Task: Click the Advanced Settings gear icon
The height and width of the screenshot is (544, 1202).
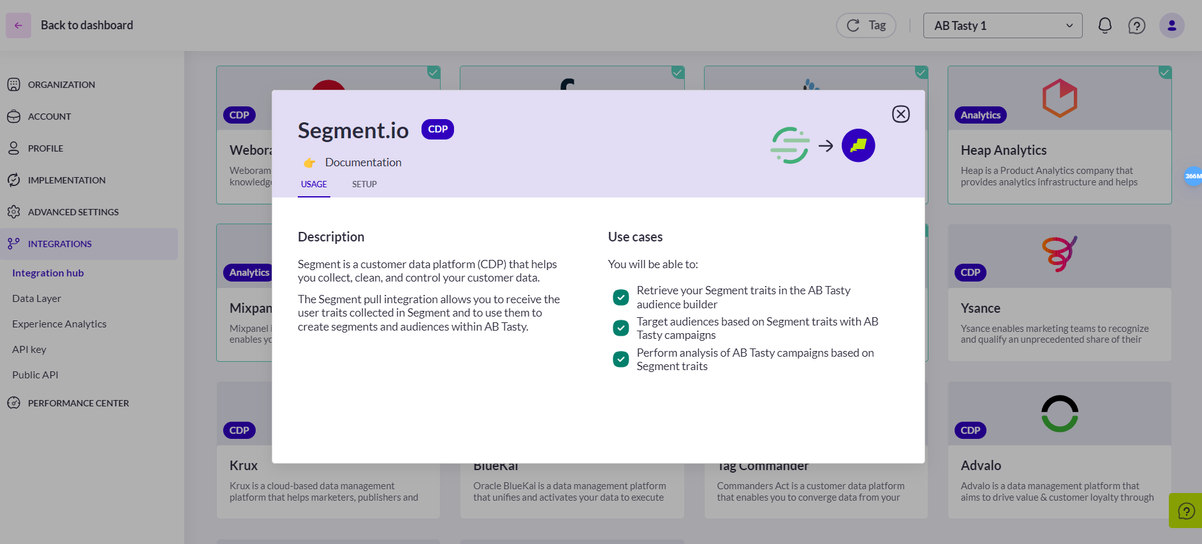Action: (x=13, y=212)
